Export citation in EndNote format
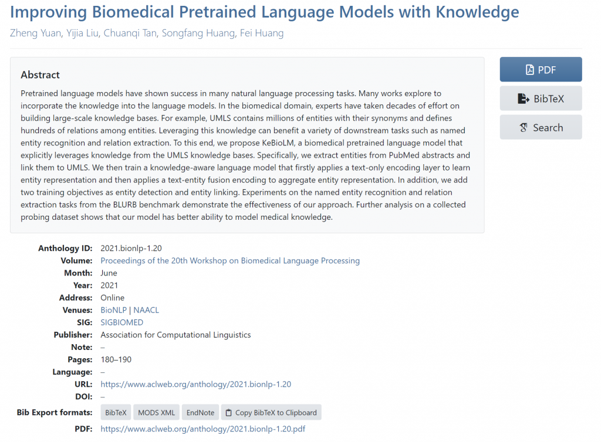Image resolution: width=601 pixels, height=442 pixels. (200, 413)
